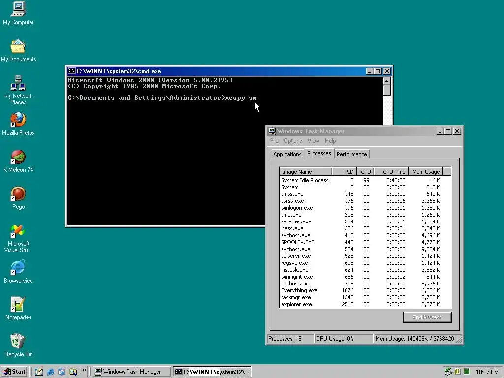Click the End Process button
The width and height of the screenshot is (504, 378).
[427, 317]
